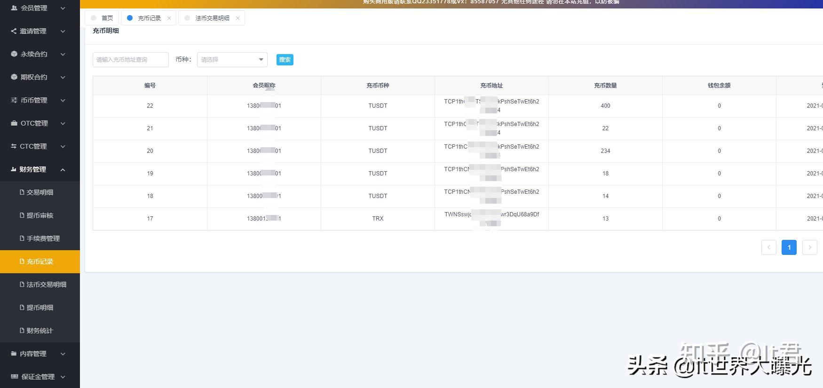Click the 会员管理 users icon in sidebar
This screenshot has width=823, height=388.
pyautogui.click(x=14, y=8)
